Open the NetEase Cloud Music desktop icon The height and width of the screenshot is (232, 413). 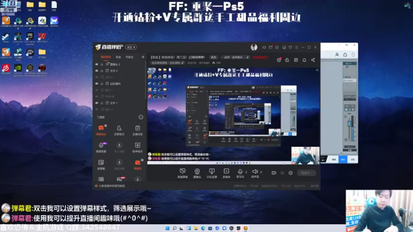point(6,69)
